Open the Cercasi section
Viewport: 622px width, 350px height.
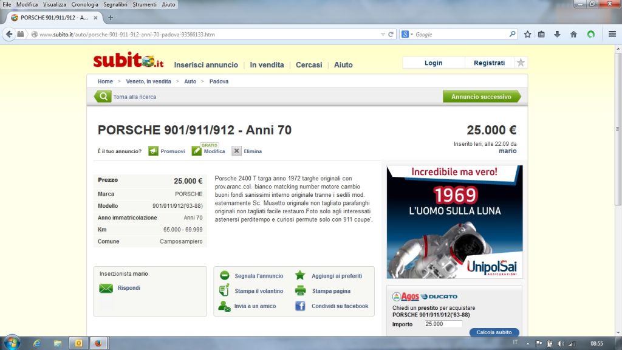[x=309, y=64]
